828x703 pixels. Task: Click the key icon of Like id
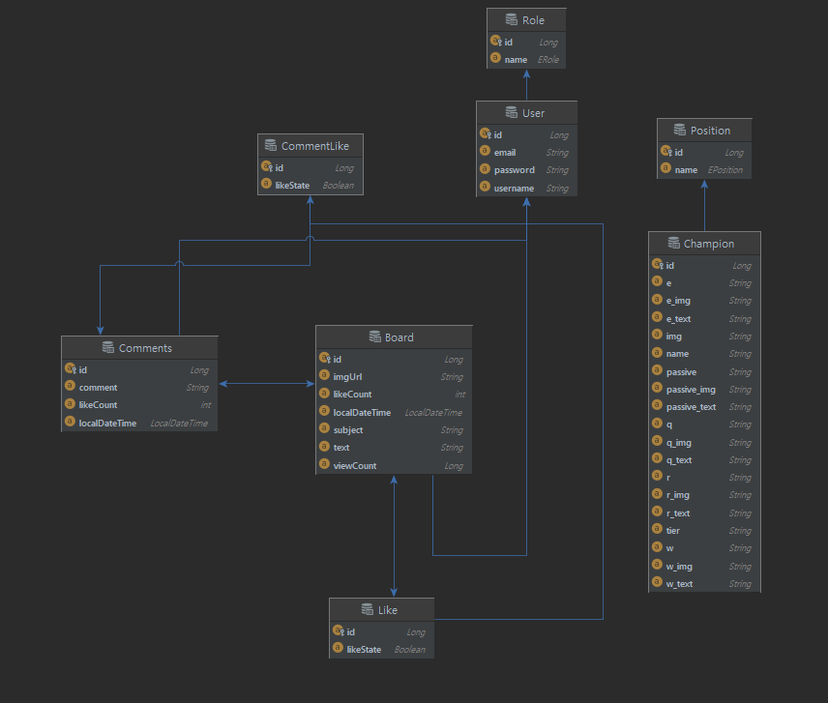click(x=339, y=630)
